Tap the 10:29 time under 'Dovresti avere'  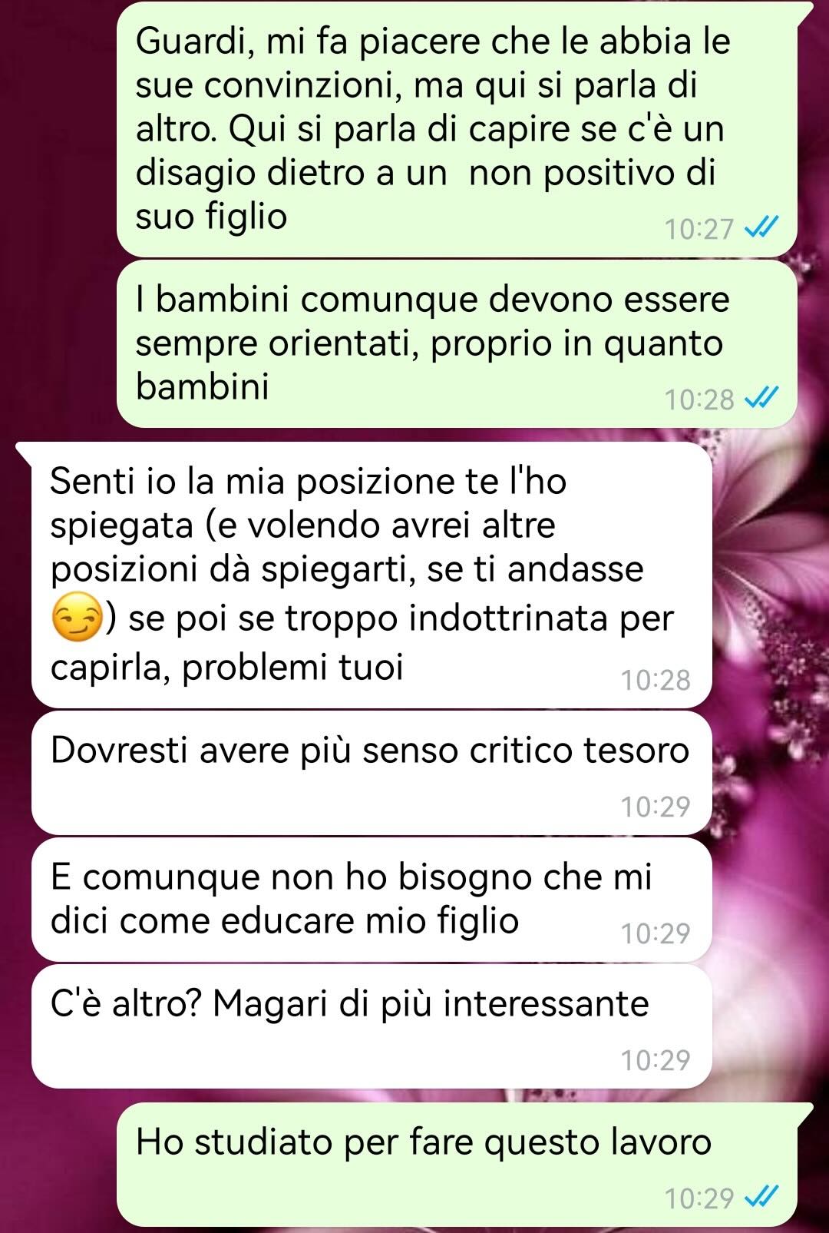pos(656,806)
